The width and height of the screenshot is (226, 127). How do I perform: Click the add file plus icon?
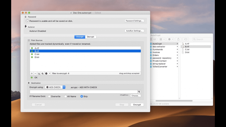click(x=32, y=73)
